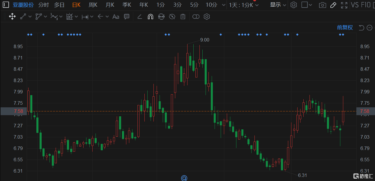Click the 亚厦股份 stock name
This screenshot has width=375, height=181.
pyautogui.click(x=23, y=5)
